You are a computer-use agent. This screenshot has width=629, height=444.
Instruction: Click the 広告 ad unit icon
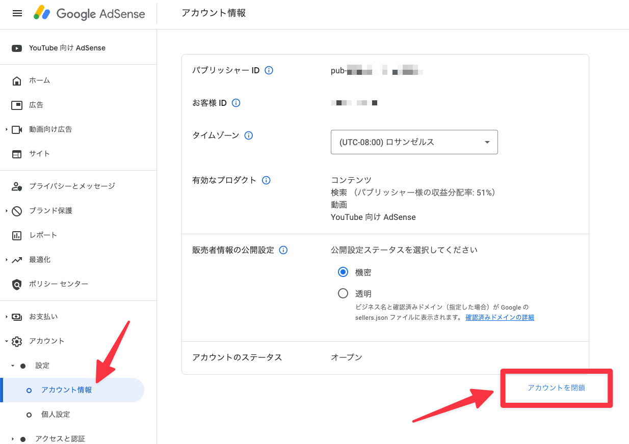[17, 105]
